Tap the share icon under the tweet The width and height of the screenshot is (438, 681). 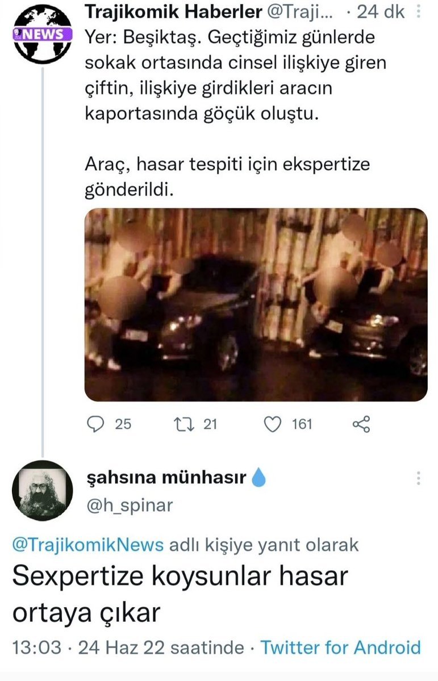[361, 424]
